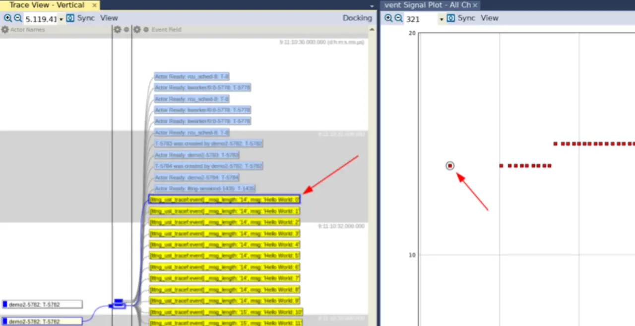The image size is (635, 326).
Task: Open the panel list dropdown arrow above Docking
Action: [x=372, y=6]
